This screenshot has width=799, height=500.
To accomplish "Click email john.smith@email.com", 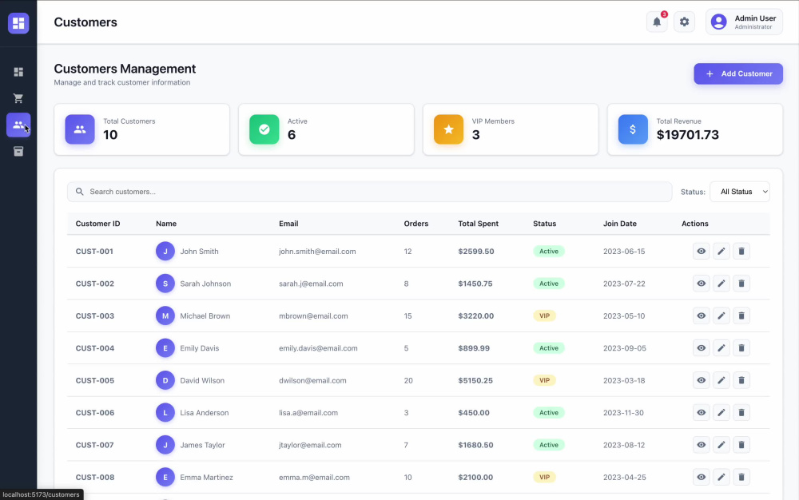I will pyautogui.click(x=317, y=251).
